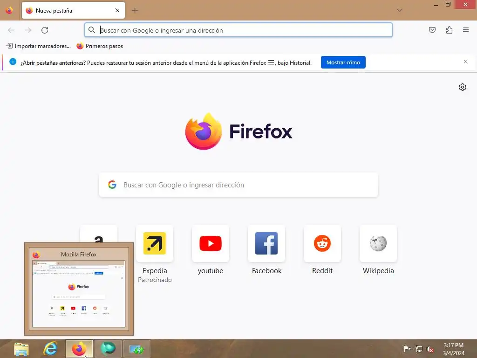477x358 pixels.
Task: Reload the current page
Action: [45, 30]
